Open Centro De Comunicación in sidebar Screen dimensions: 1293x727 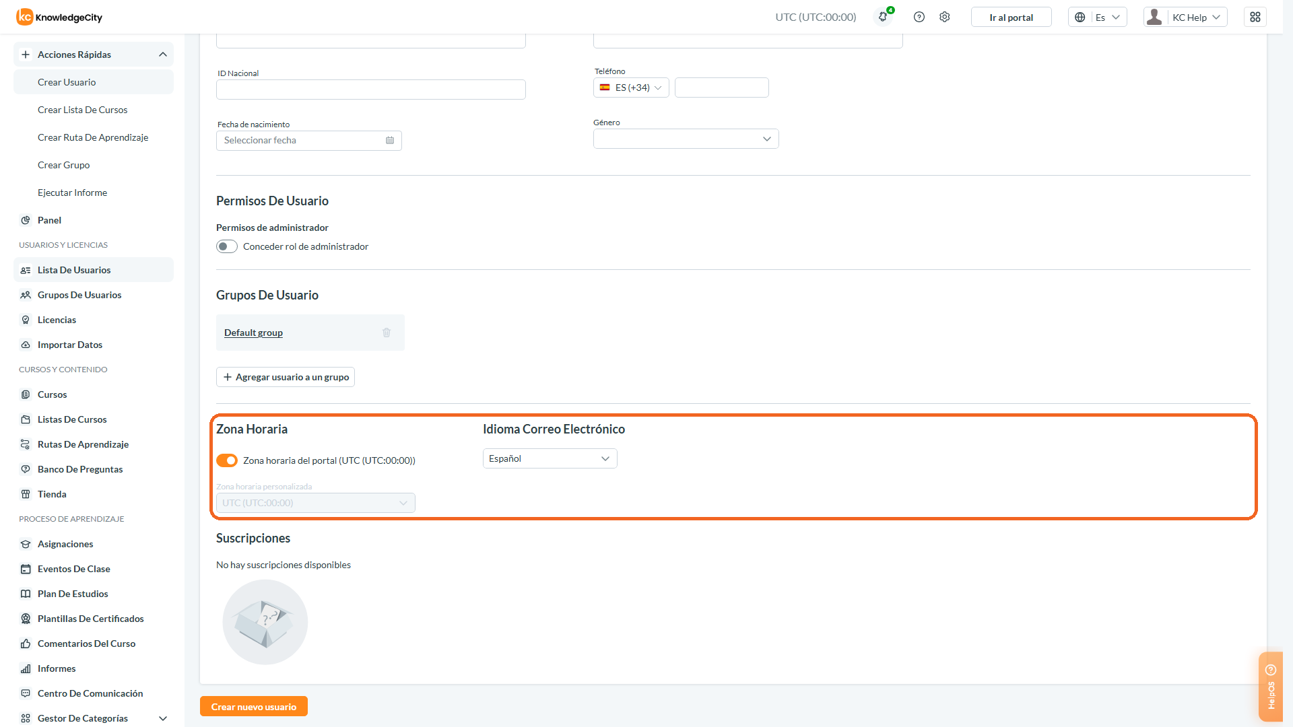click(94, 693)
